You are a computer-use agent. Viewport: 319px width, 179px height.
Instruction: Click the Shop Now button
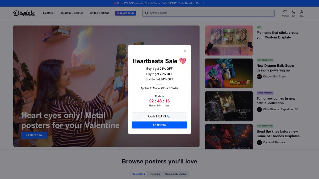click(x=159, y=125)
